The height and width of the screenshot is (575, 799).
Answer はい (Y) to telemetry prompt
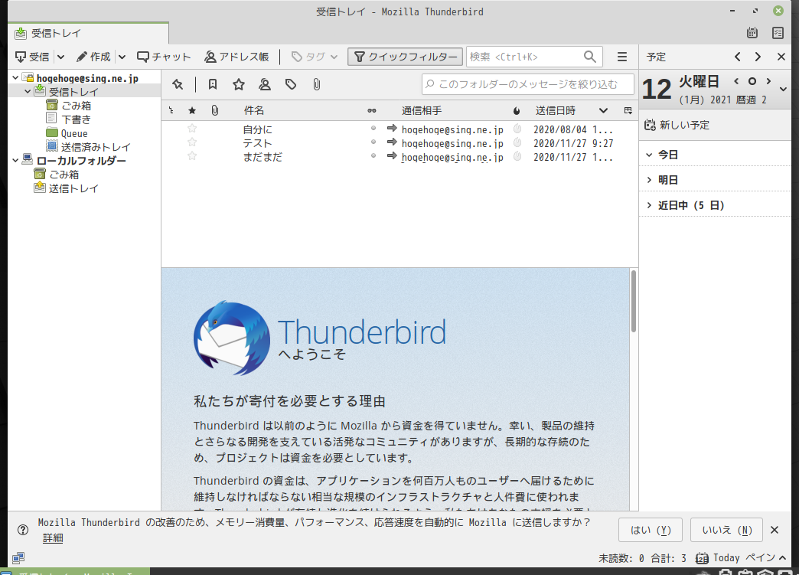(651, 530)
